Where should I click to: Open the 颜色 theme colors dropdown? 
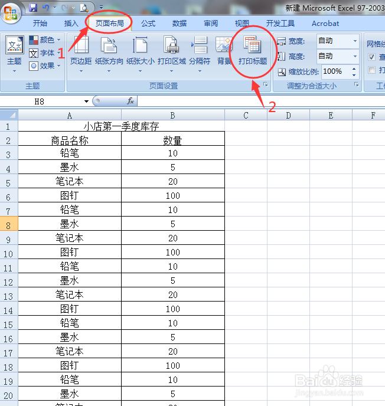[44, 40]
